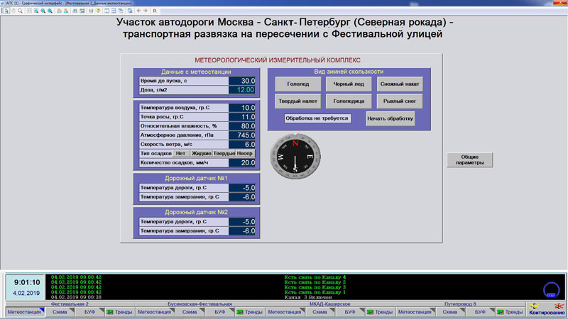This screenshot has width=568, height=319.
Task: Click the blue circular gauge icon
Action: coord(550,289)
